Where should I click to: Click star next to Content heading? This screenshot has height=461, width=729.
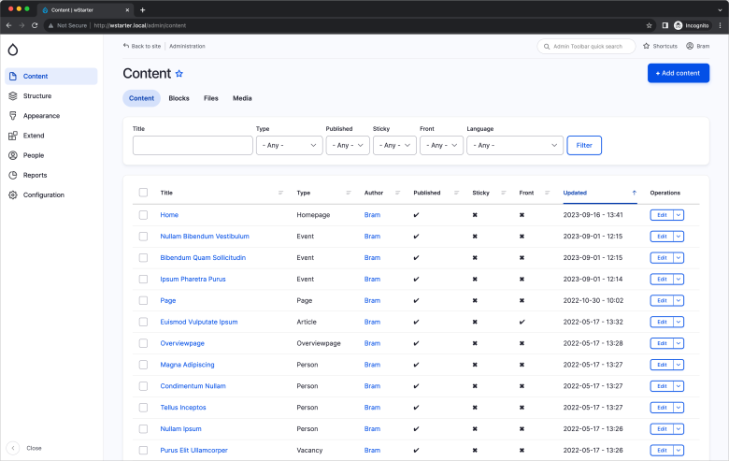tap(179, 74)
